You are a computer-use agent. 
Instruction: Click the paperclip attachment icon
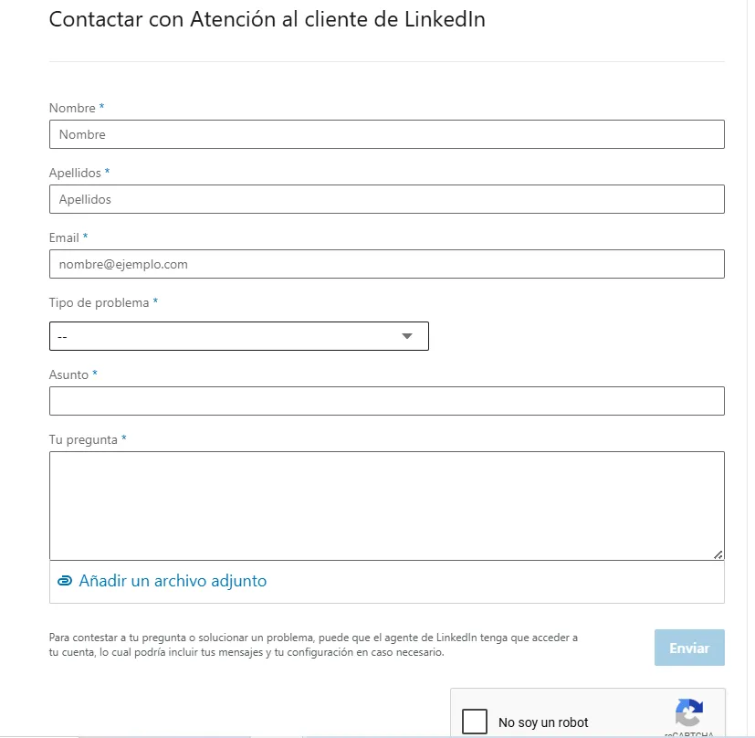coord(64,581)
